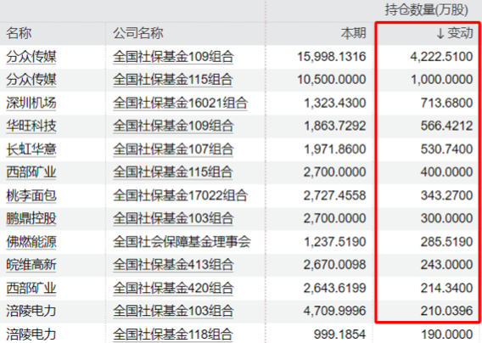Screen dimensions: 482x343
Task: Select the 2,643.6199 holding value
Action: pyautogui.click(x=335, y=288)
